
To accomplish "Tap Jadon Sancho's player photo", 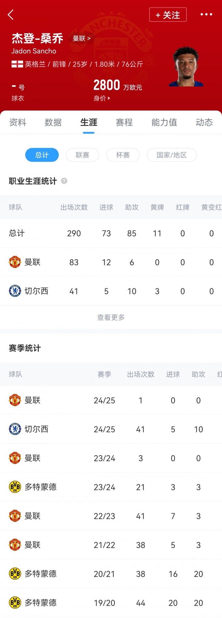I will (186, 67).
